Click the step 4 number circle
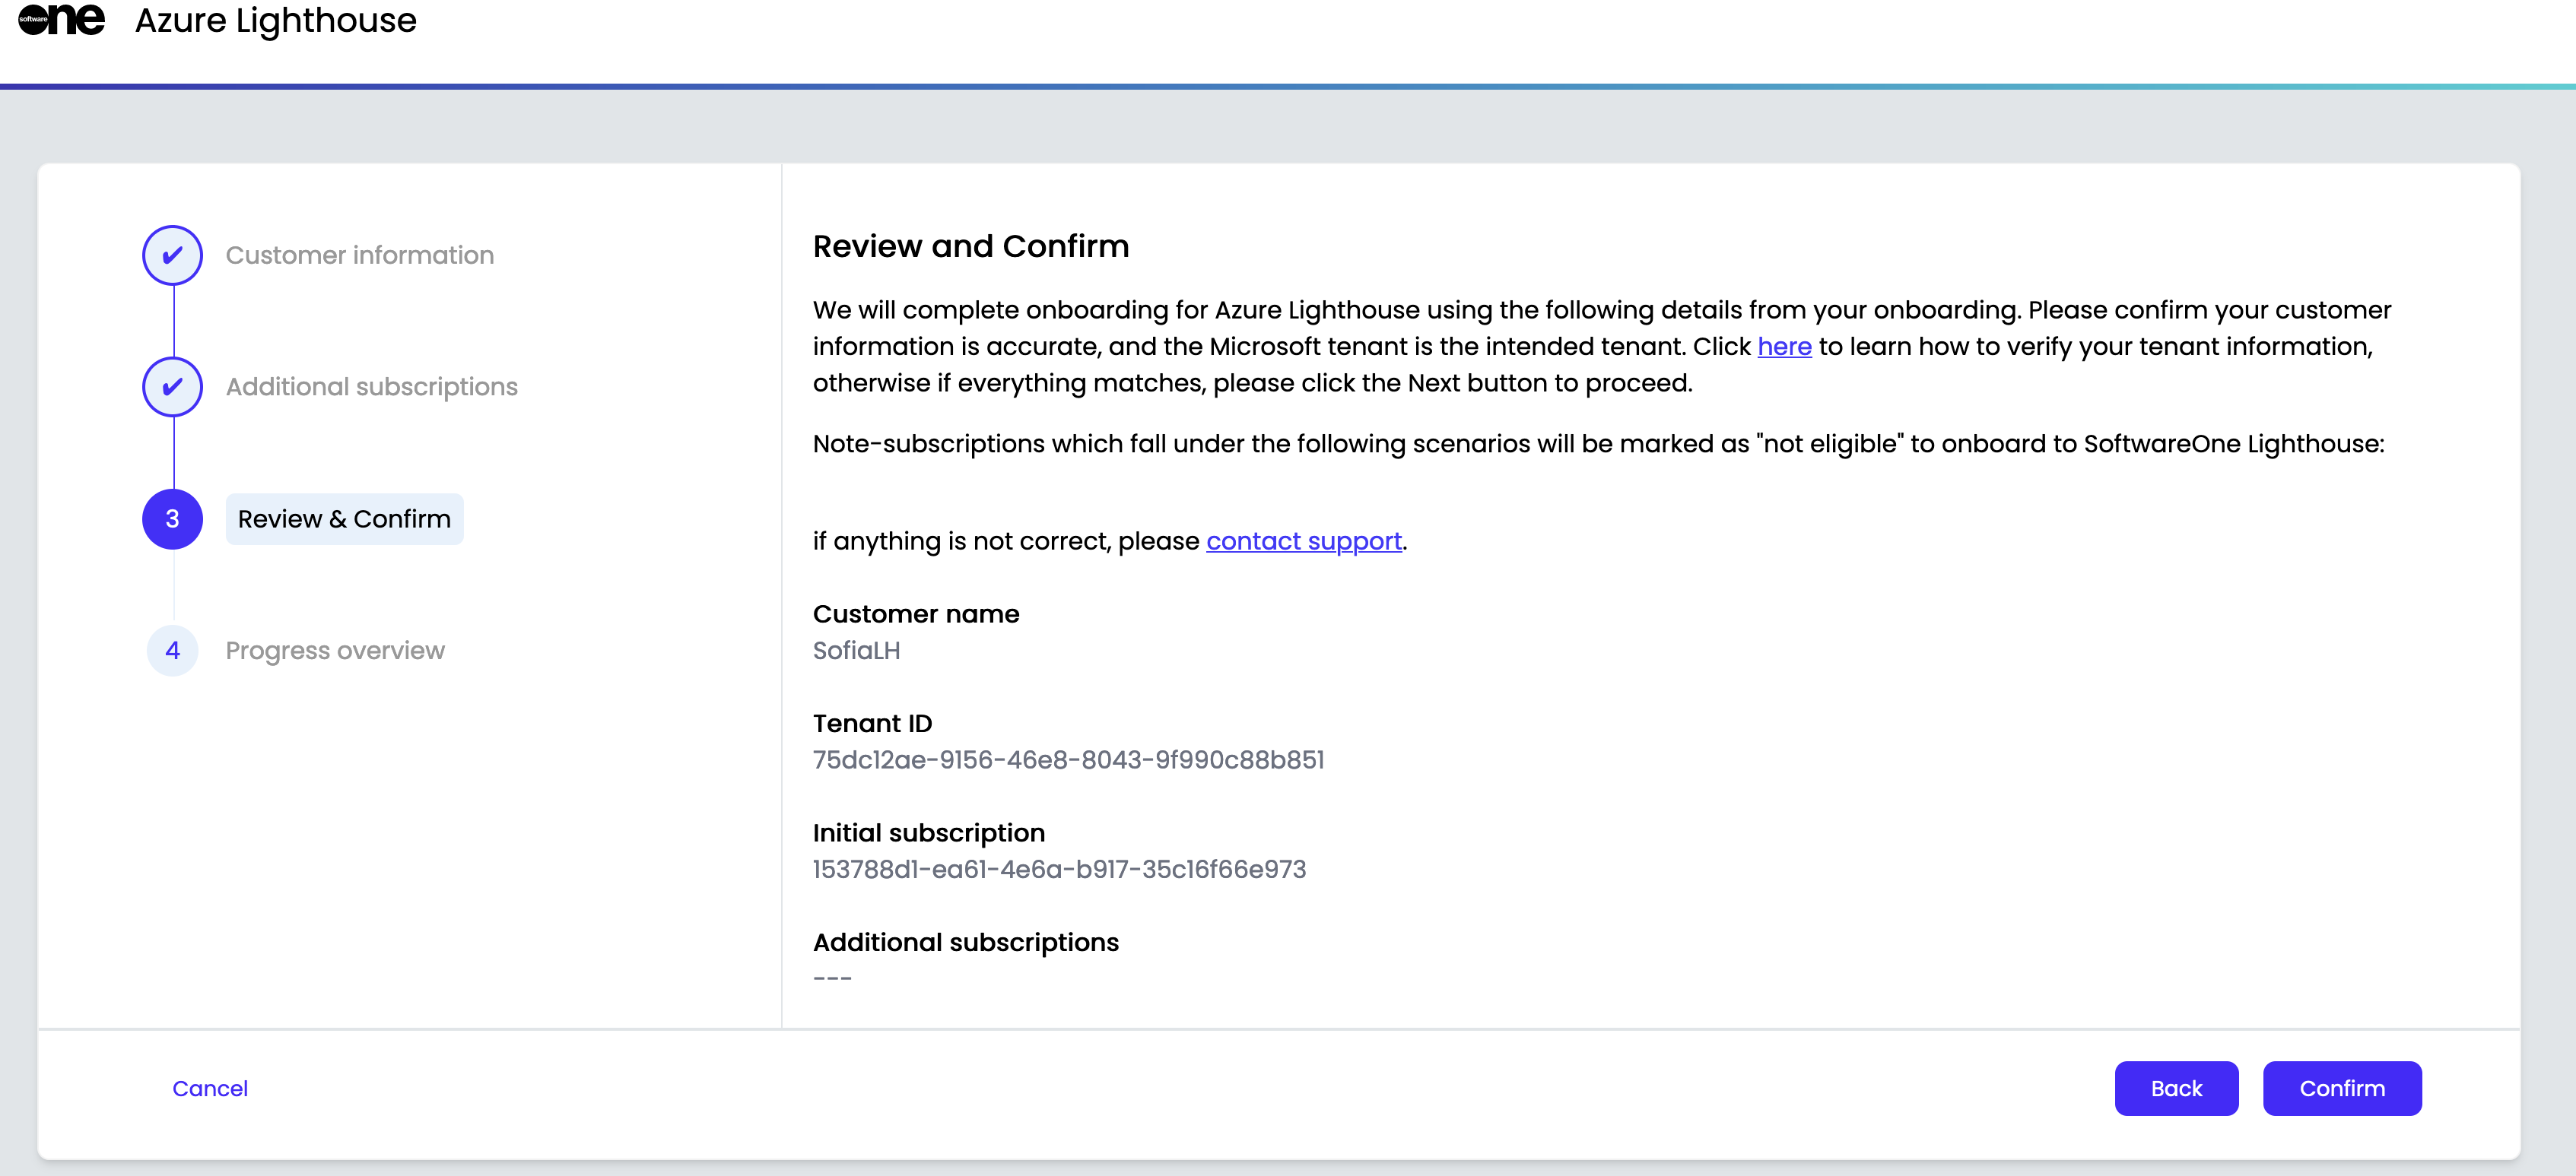 pyautogui.click(x=172, y=651)
